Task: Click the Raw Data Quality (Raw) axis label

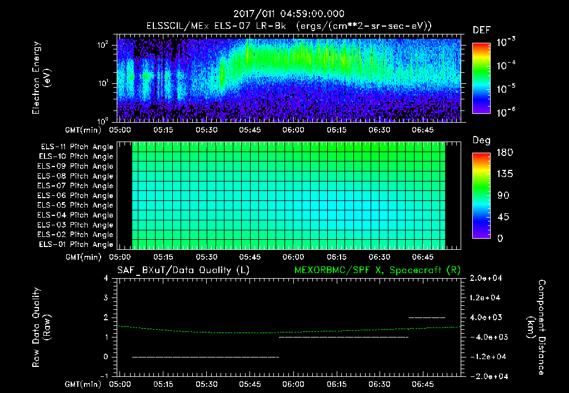Action: (41, 327)
